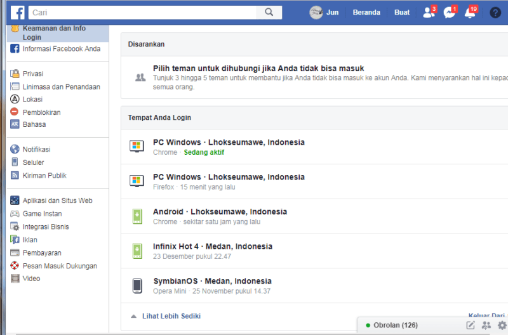Click the red Pemblokiran icon
Screen dimensions: 508x335
14,112
